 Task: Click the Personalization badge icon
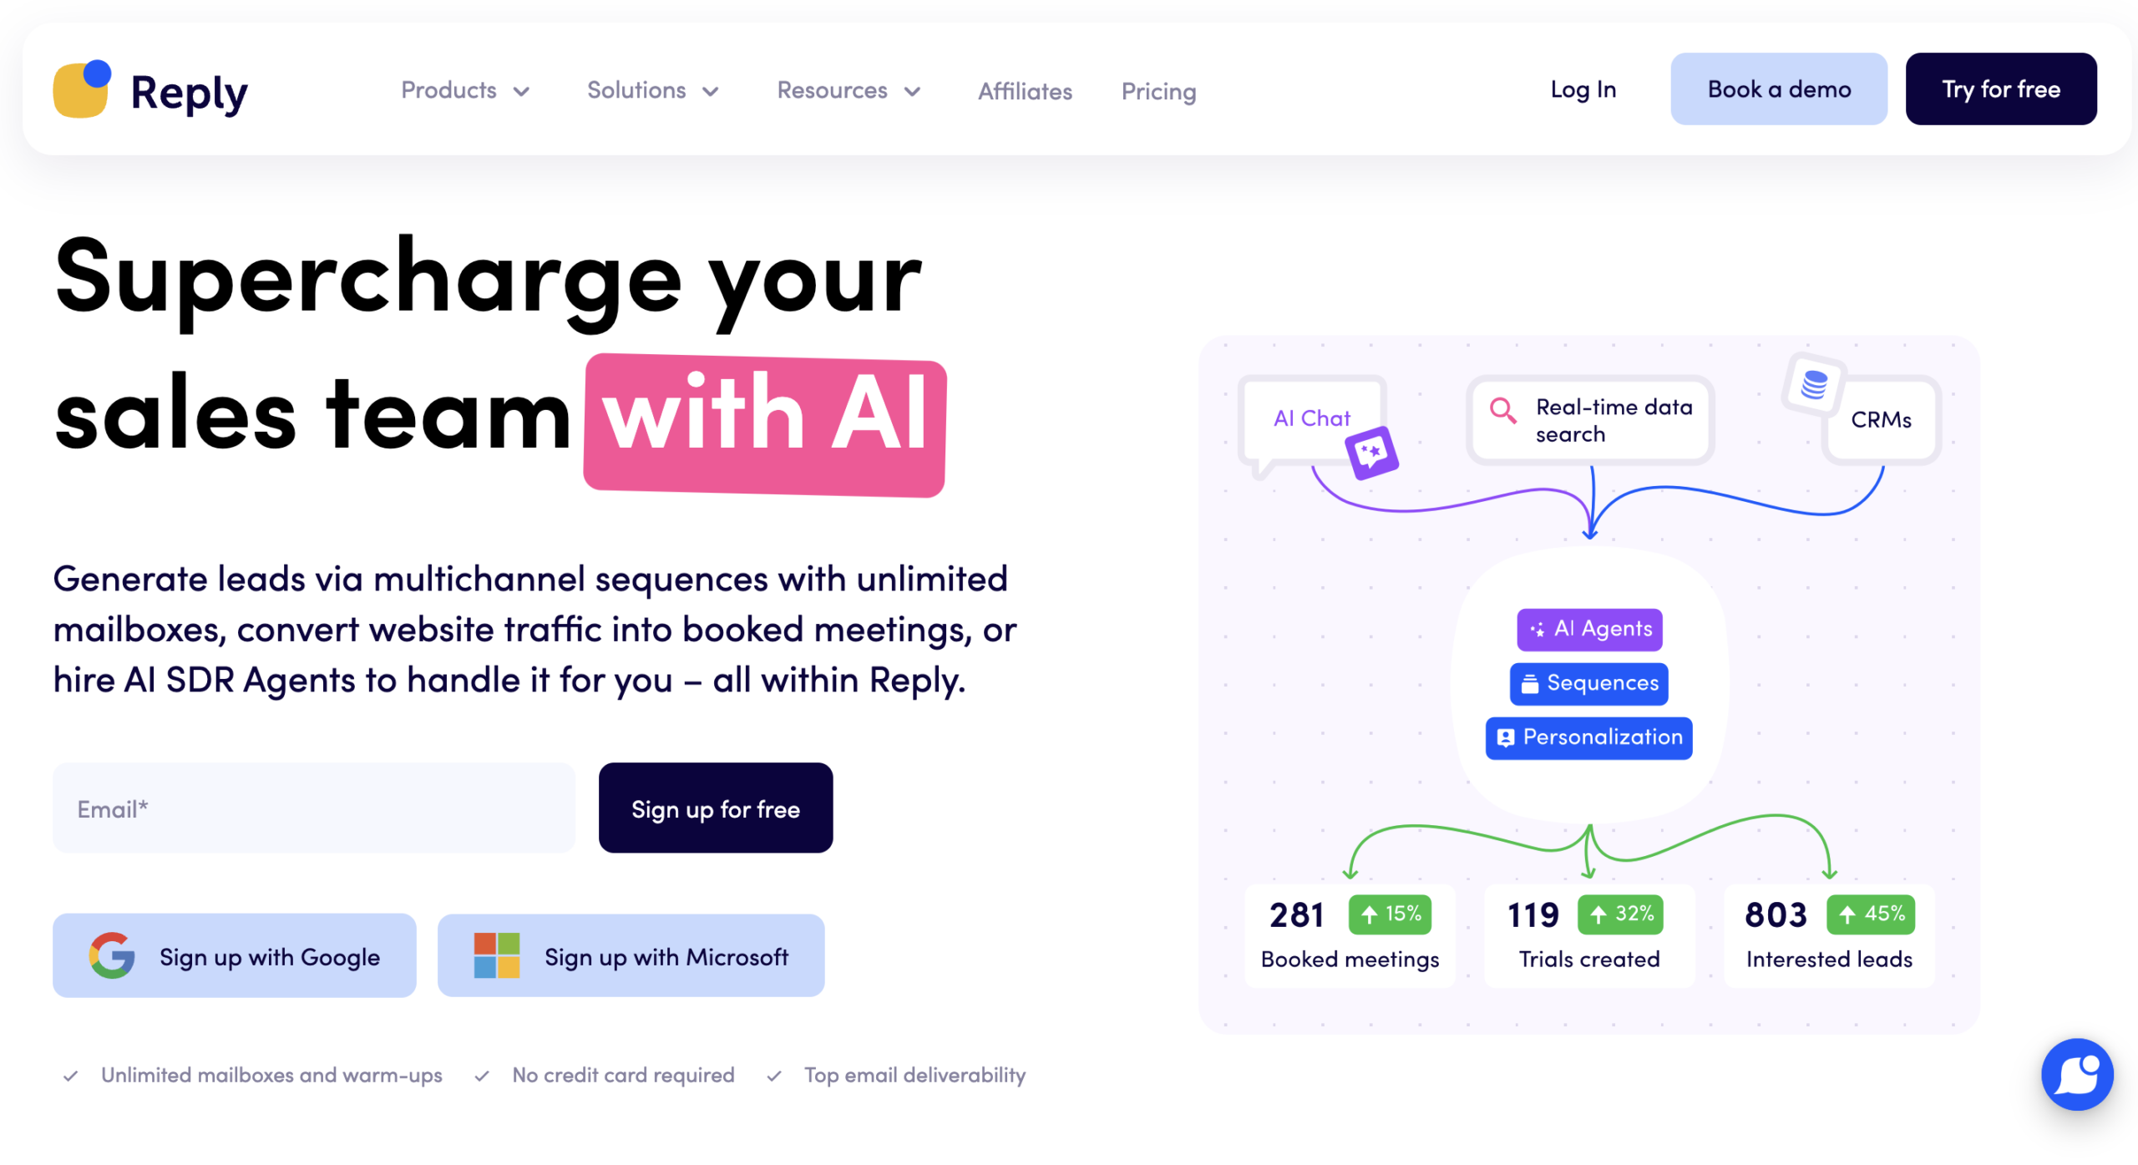1506,738
